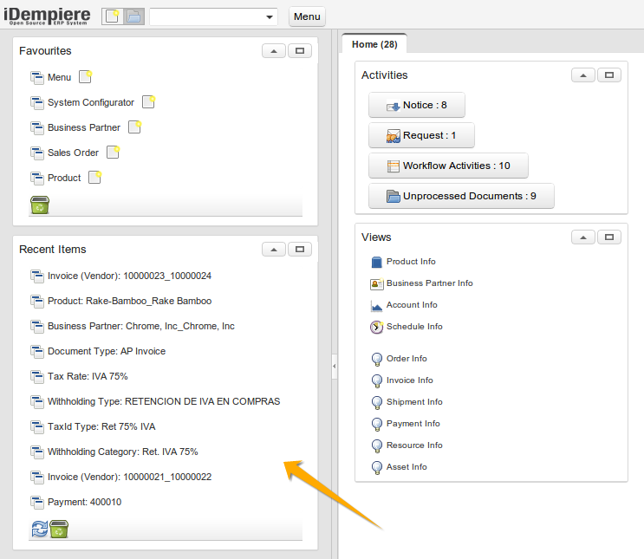
Task: Open the Payment: 400010 recent item
Action: click(84, 502)
